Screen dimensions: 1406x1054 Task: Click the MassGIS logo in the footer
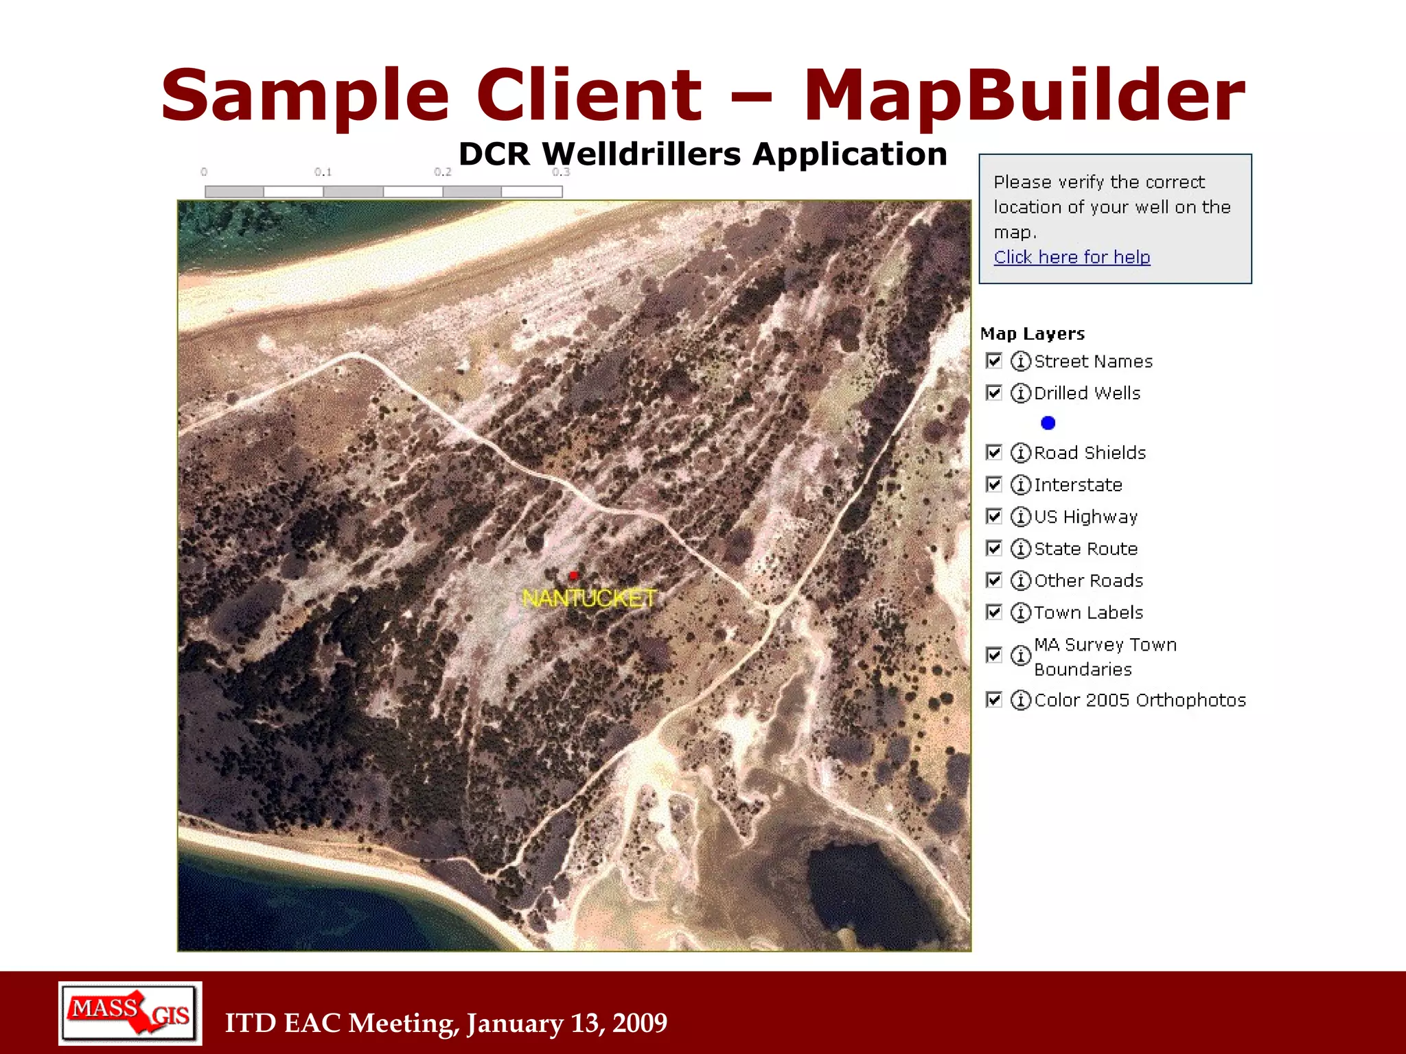(x=130, y=1014)
